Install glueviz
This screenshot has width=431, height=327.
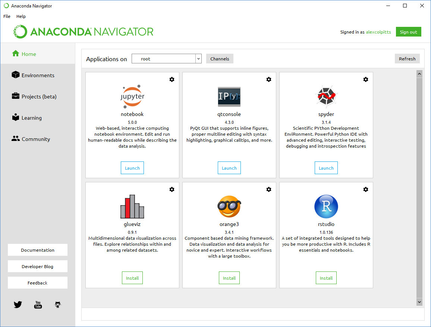(132, 278)
